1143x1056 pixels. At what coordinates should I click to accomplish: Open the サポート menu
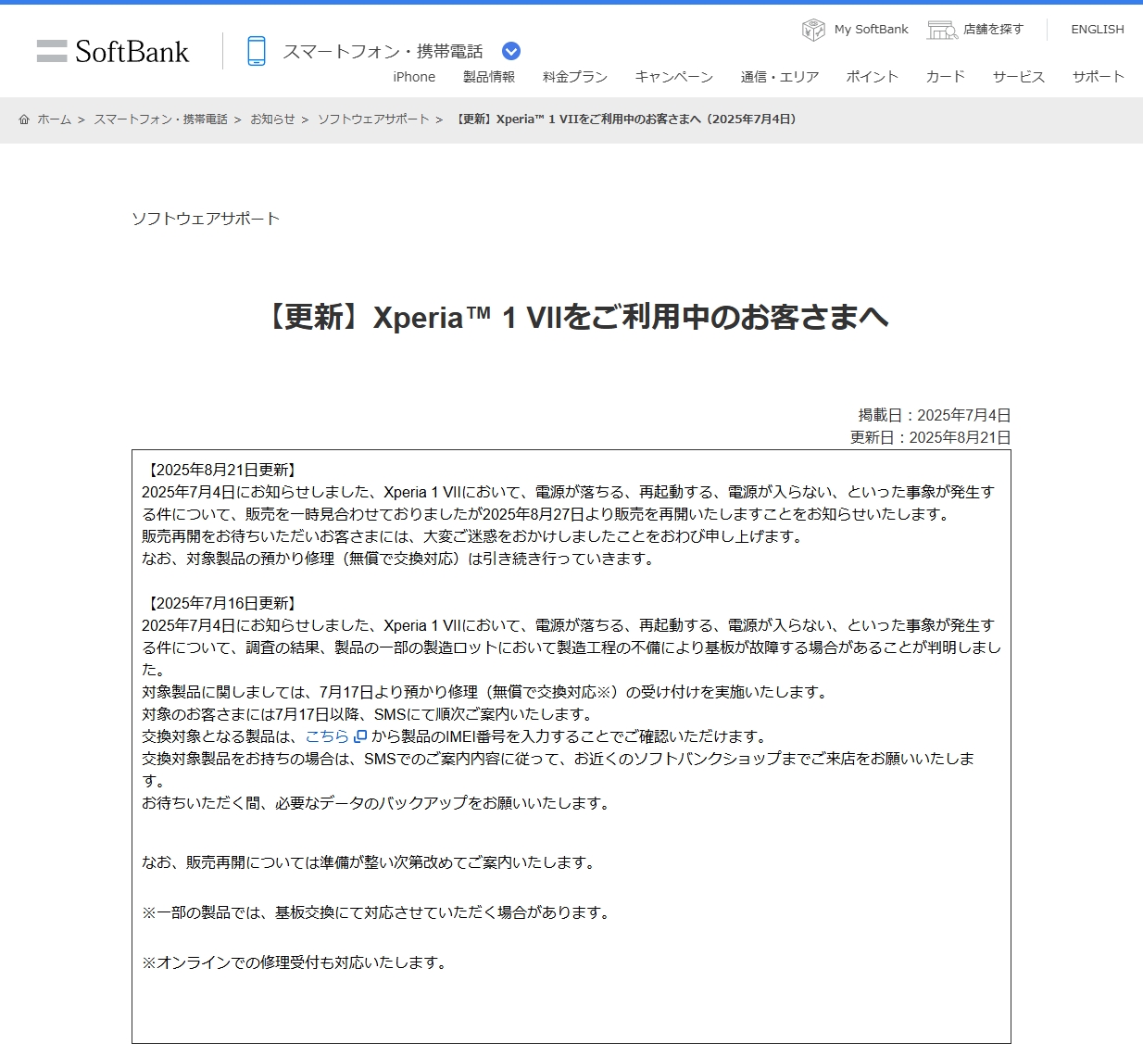1099,77
